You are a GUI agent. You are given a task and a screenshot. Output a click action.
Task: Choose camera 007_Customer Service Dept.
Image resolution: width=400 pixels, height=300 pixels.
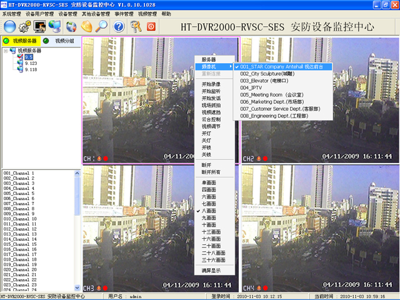pos(282,109)
